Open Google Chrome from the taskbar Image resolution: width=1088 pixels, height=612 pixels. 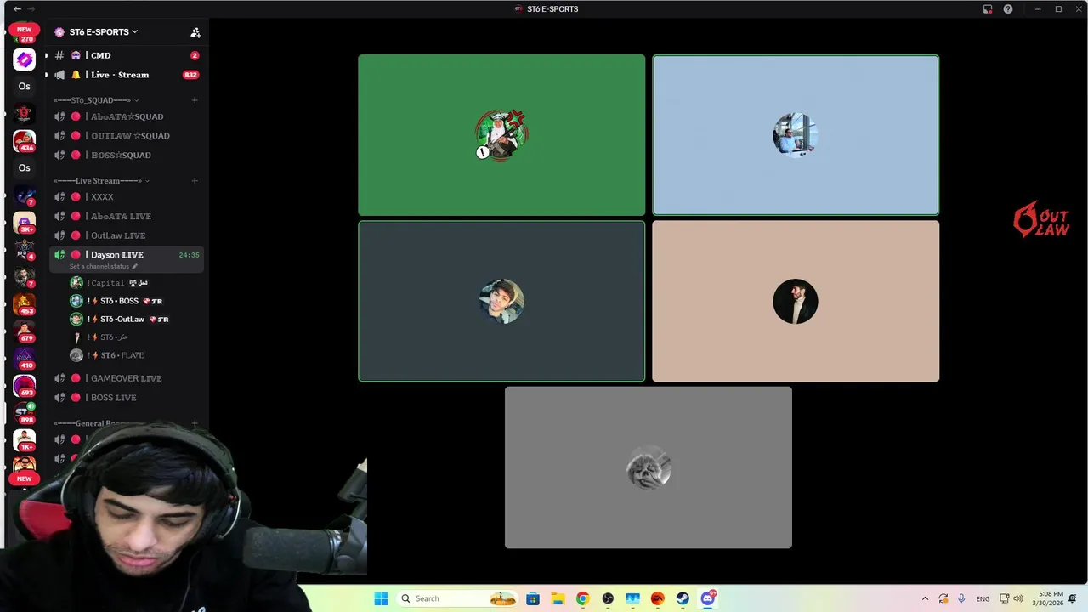pos(582,598)
